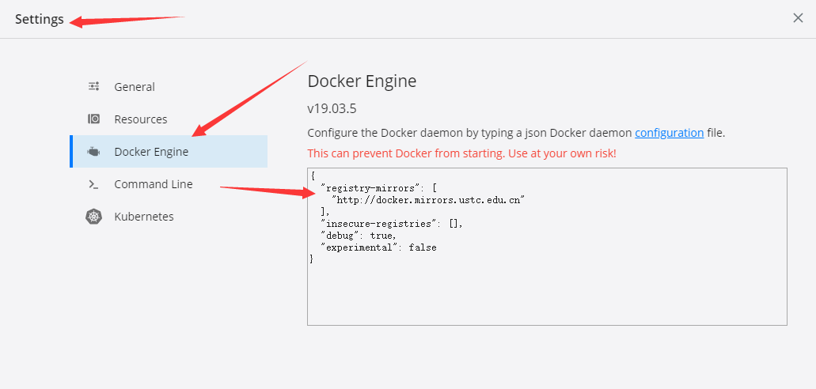Click the General sliders icon

tap(93, 86)
